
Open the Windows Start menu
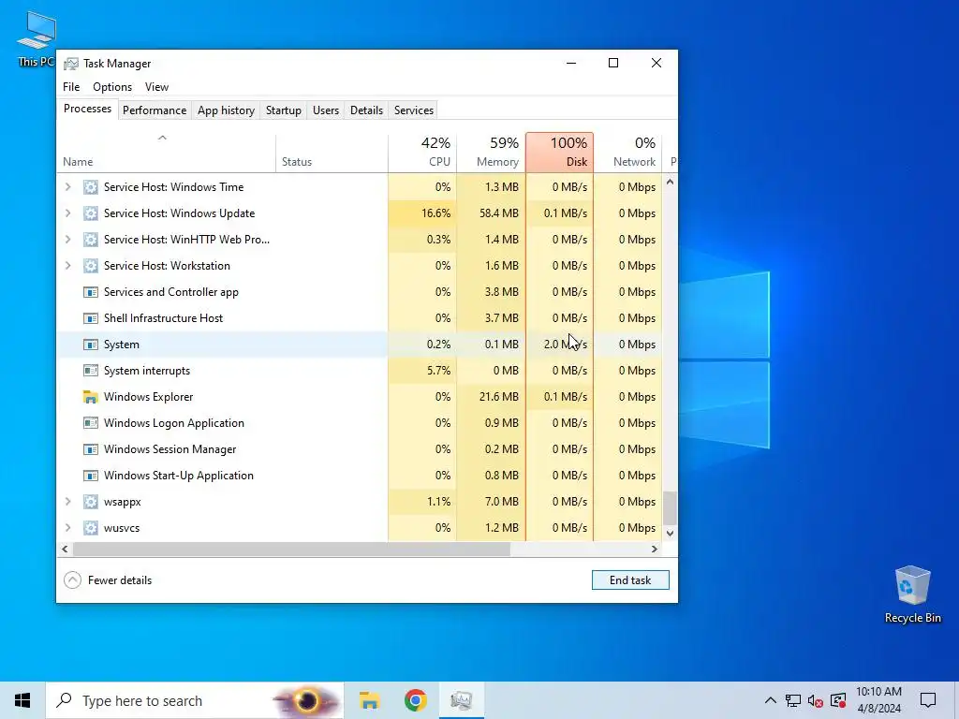pos(22,700)
